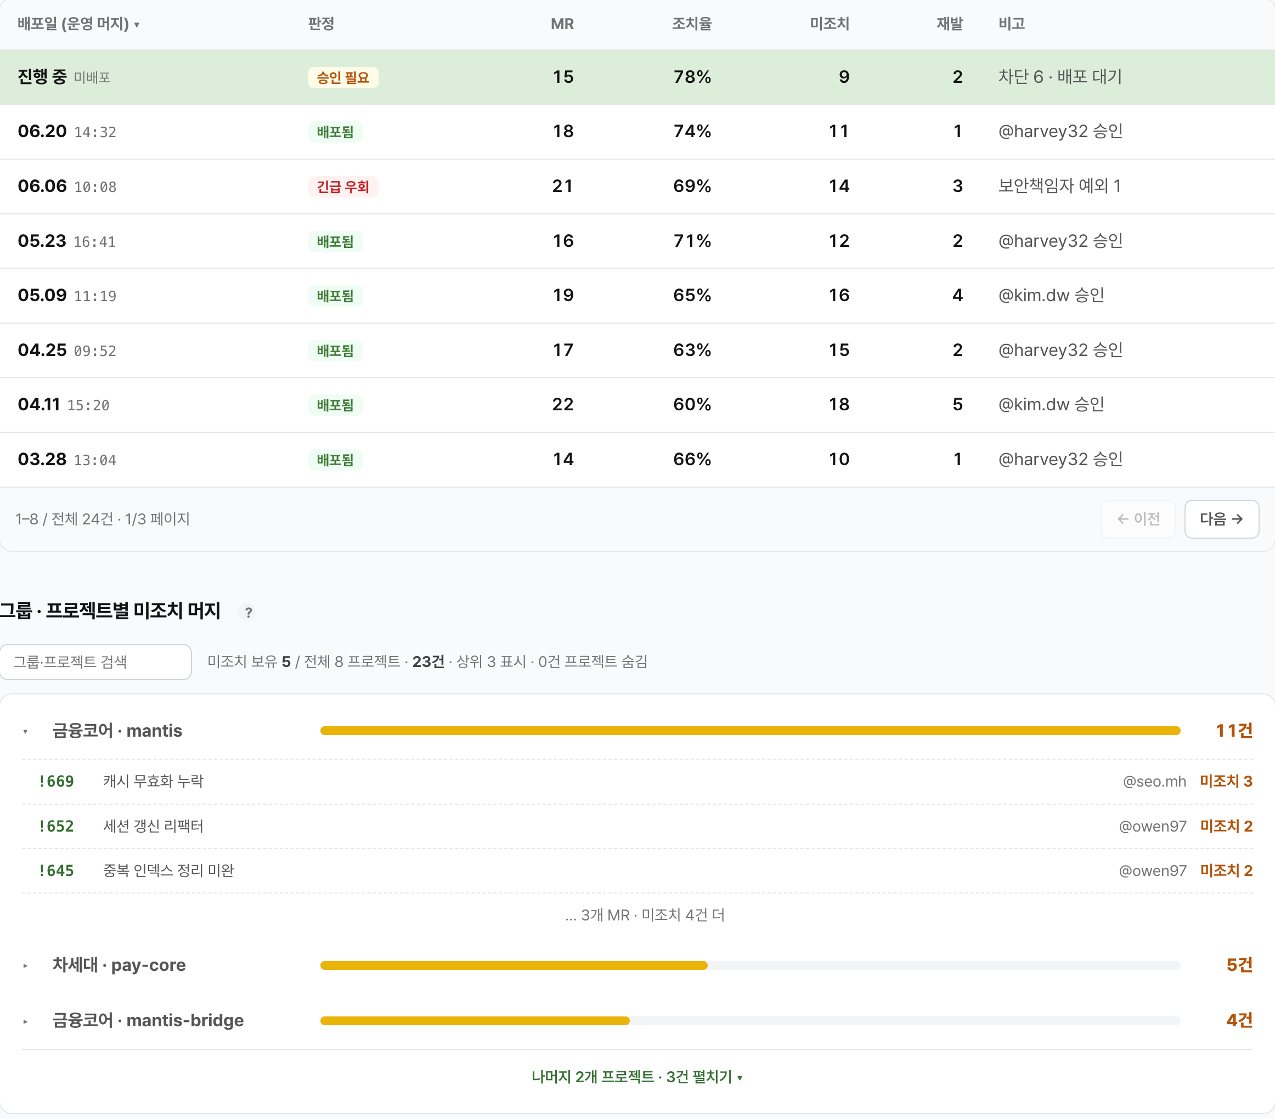Click the 미조치 column header
This screenshot has height=1119, width=1275.
(x=830, y=24)
